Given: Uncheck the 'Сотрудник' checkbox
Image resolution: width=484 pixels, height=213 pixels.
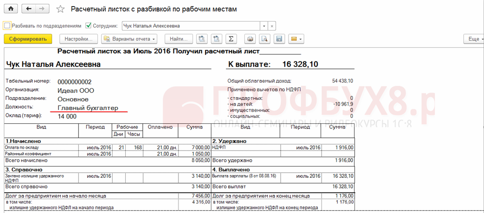Looking at the screenshot, I should [x=88, y=25].
